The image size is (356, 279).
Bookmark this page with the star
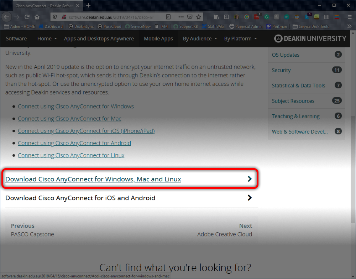199,17
